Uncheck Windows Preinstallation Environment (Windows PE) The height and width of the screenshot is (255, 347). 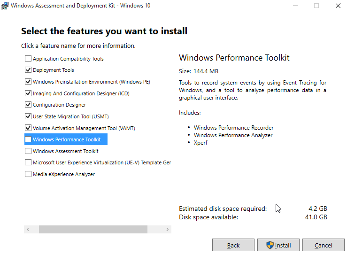[28, 82]
